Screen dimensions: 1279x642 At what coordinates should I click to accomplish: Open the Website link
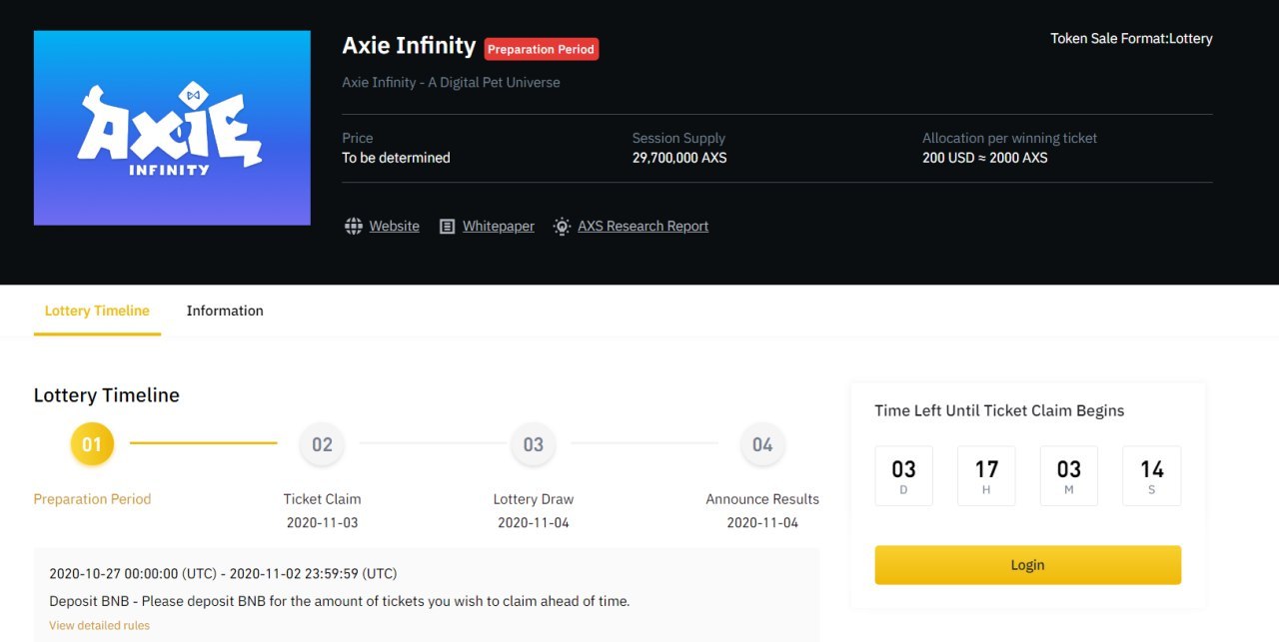pyautogui.click(x=394, y=226)
